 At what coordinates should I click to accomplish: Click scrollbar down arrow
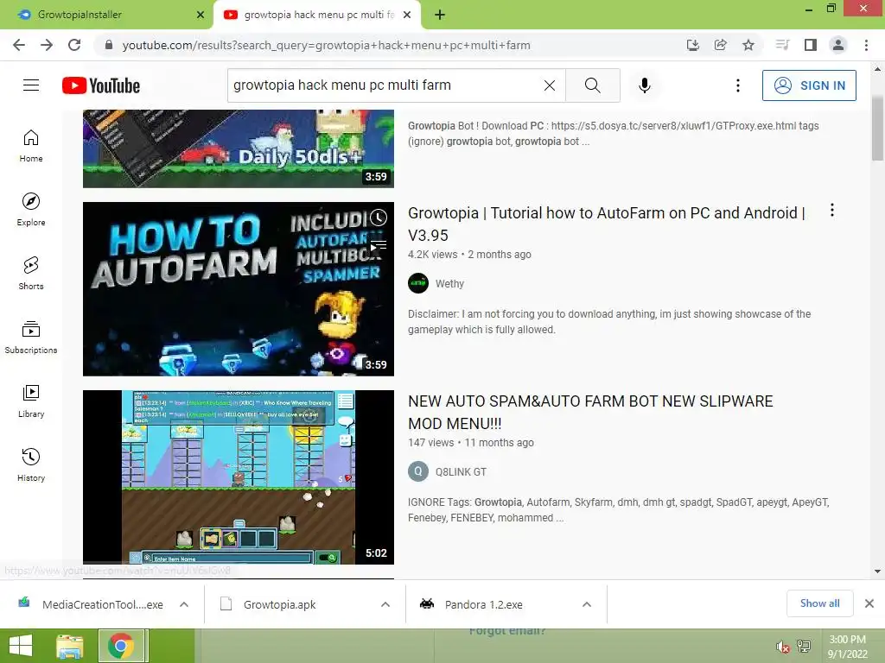(x=877, y=571)
